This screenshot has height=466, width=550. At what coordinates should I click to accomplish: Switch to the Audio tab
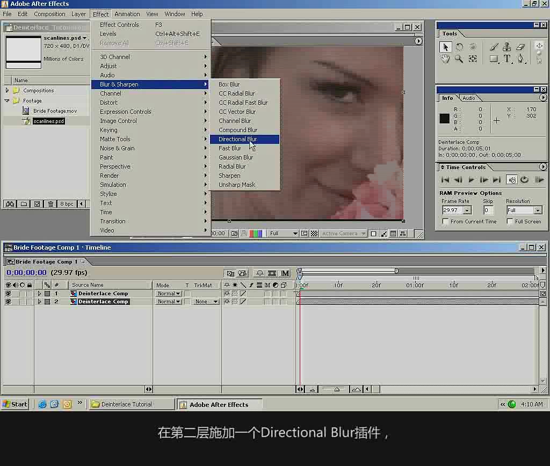pyautogui.click(x=468, y=98)
